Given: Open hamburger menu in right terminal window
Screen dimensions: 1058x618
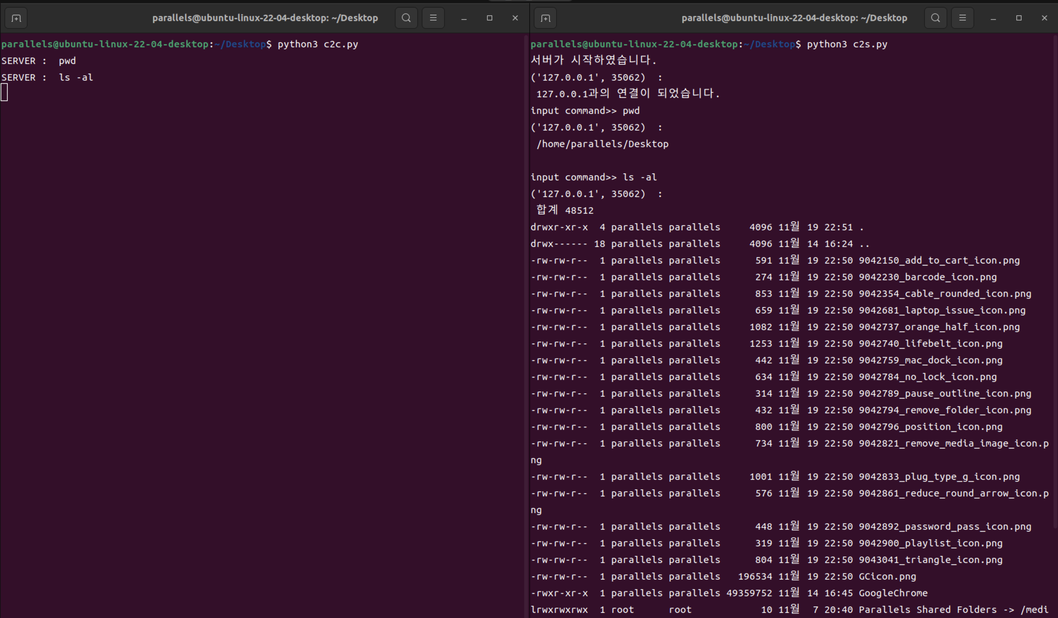Looking at the screenshot, I should point(962,18).
